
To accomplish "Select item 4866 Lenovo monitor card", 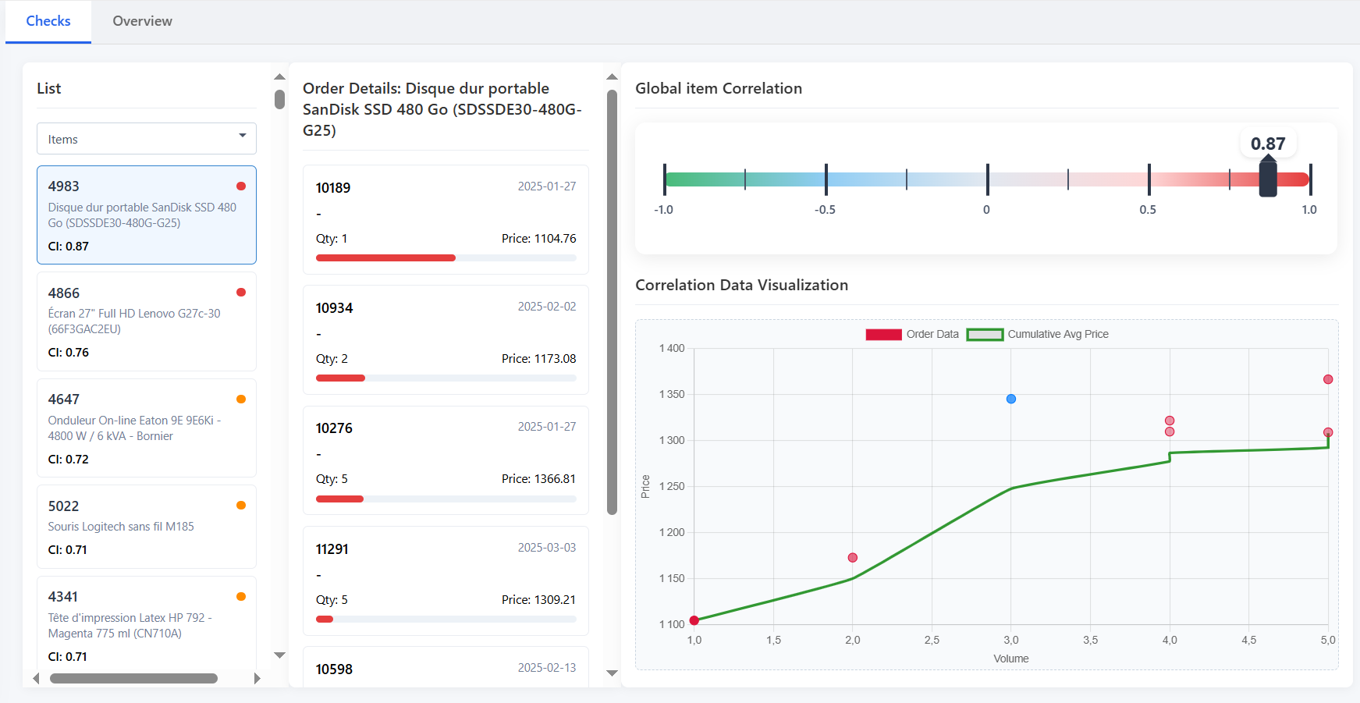I will tap(147, 321).
